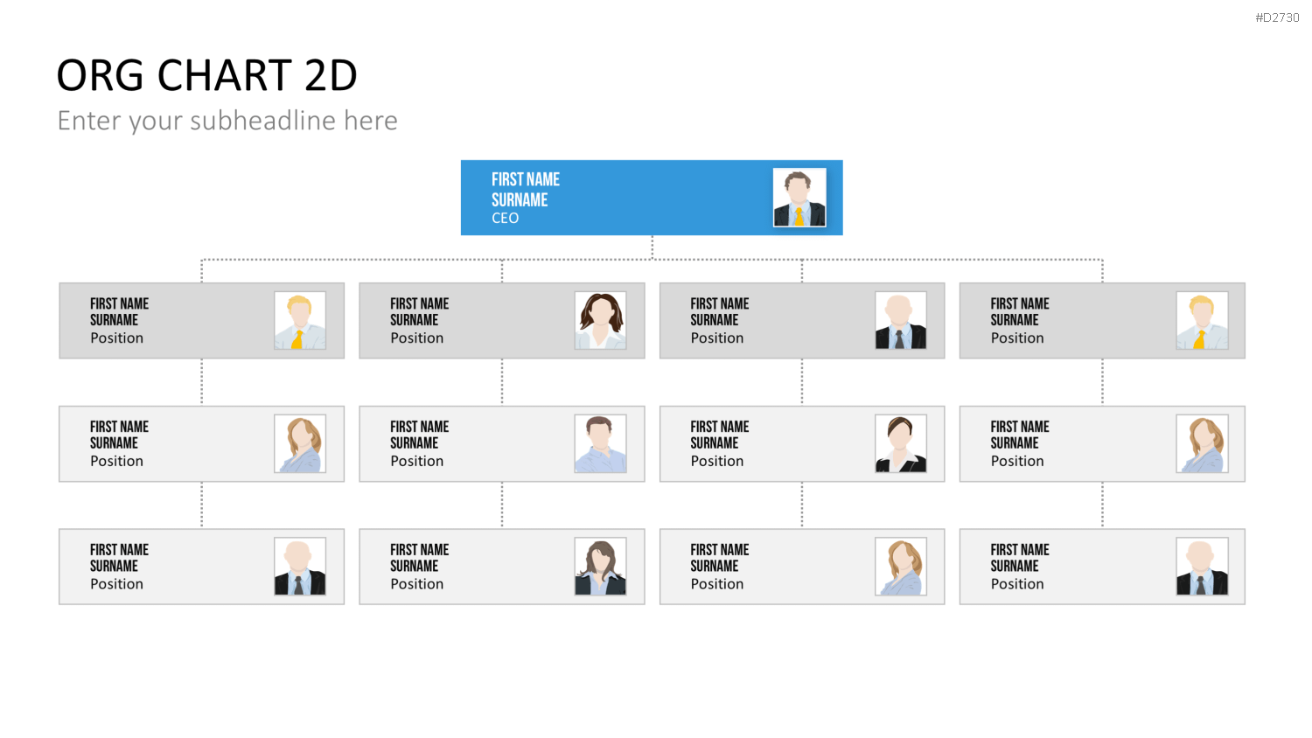Click the light-brown-haired woman avatar in right middle card
The height and width of the screenshot is (738, 1312).
(1203, 444)
